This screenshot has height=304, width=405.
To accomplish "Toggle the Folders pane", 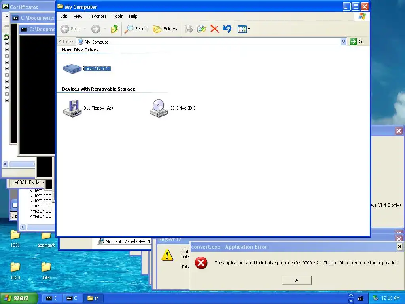I will click(165, 29).
